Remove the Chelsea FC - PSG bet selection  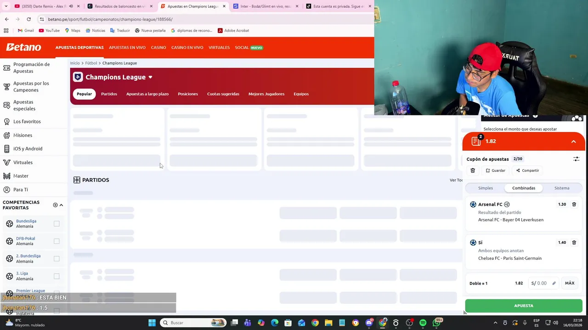coord(574,242)
